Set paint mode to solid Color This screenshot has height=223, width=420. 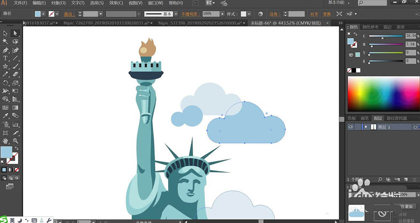coord(4,170)
